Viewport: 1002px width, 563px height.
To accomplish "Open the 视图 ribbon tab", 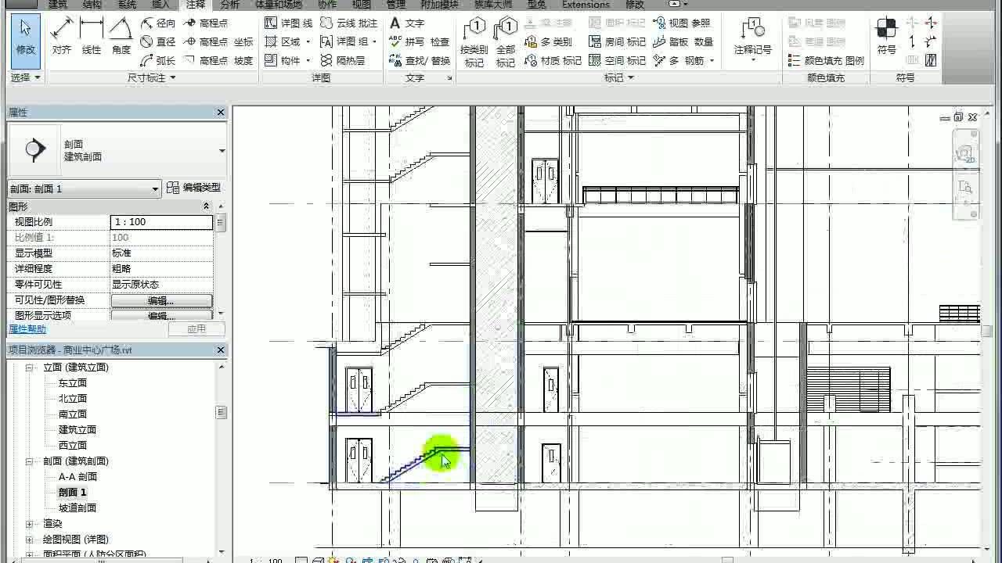I will click(362, 5).
